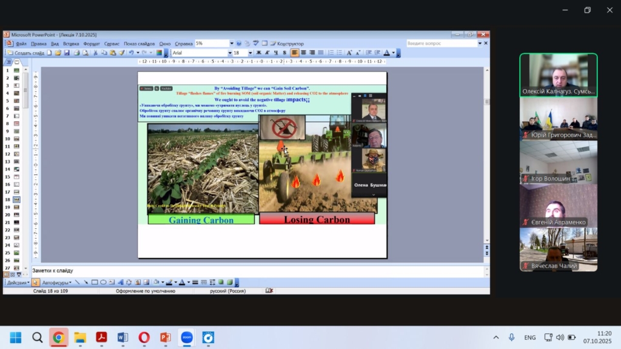Screen dimensions: 621x349
Task: Click the font color A swatch
Action: coord(386,53)
